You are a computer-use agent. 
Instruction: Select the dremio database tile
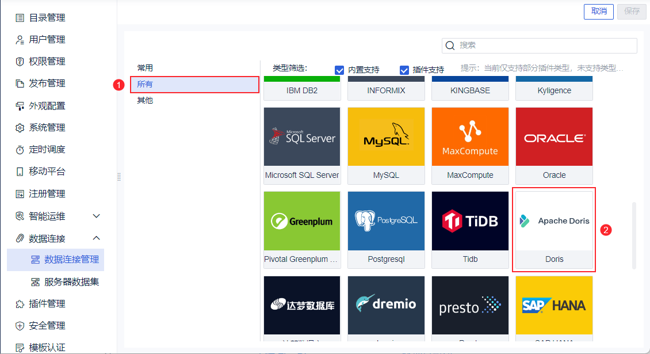[x=386, y=309]
